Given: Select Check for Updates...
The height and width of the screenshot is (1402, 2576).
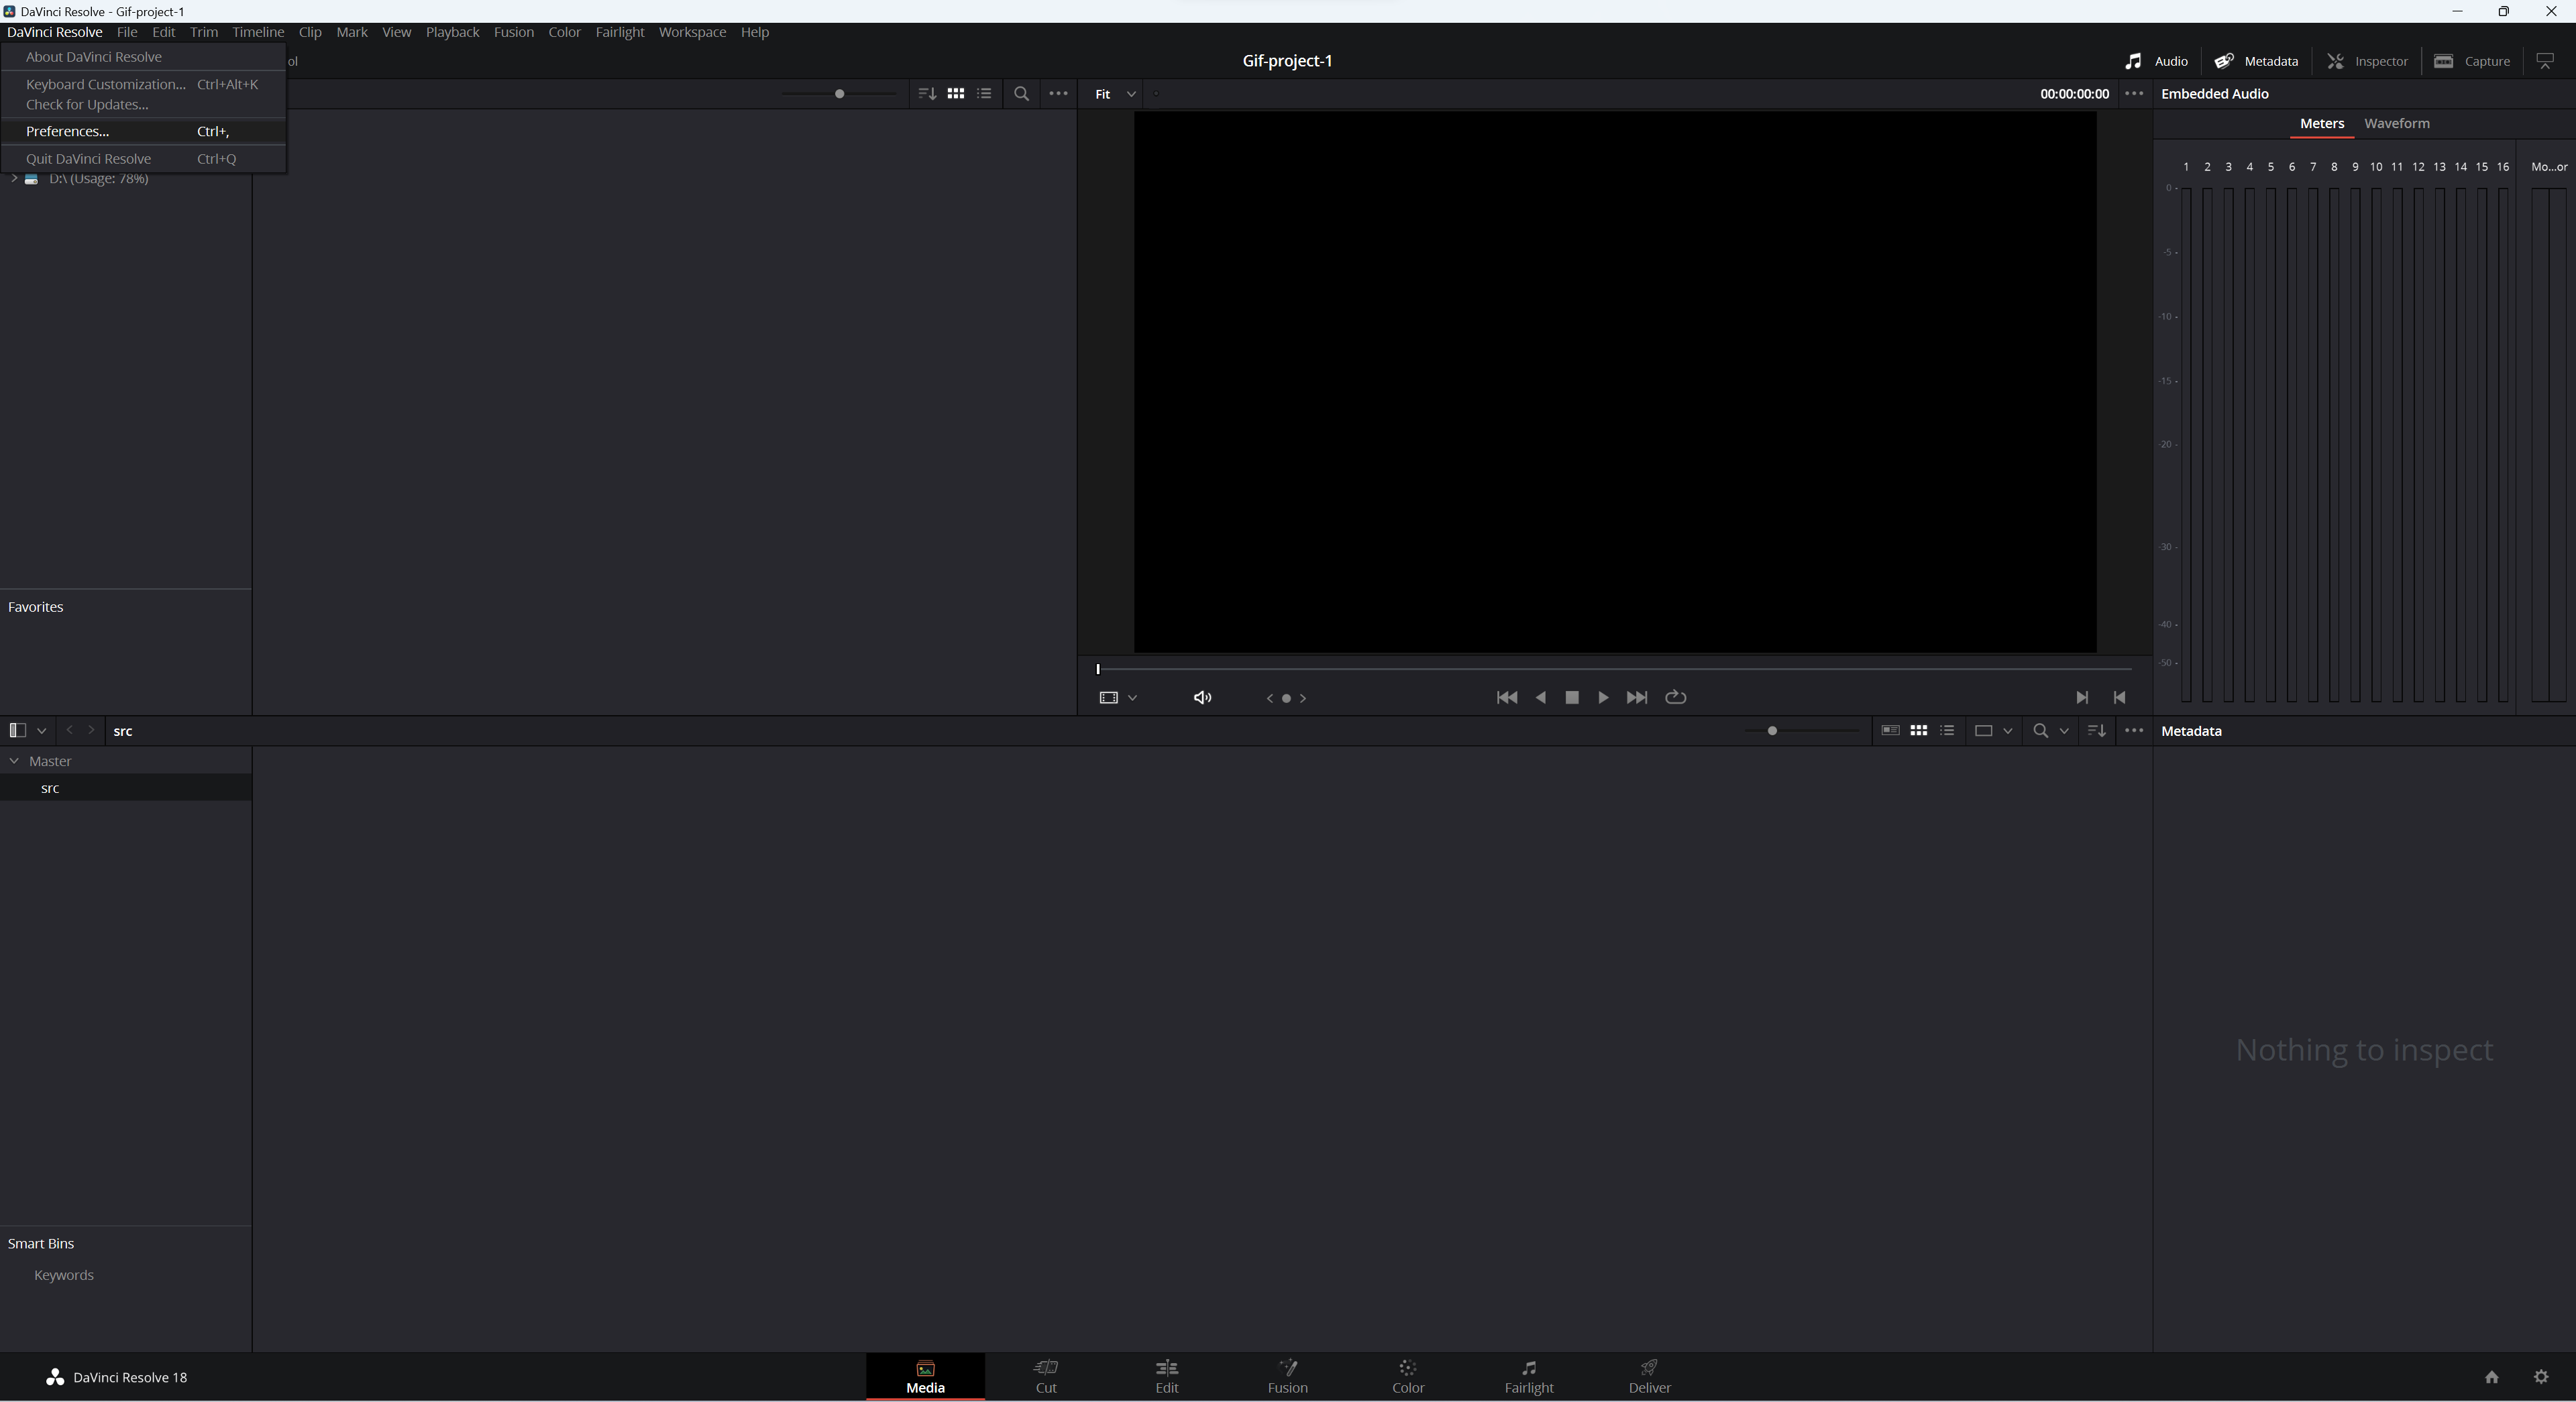Looking at the screenshot, I should (87, 105).
